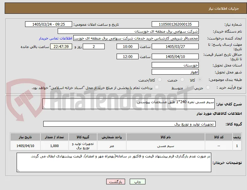Click the delivery city field اهواز
247x190 pixels.
pyautogui.click(x=175, y=72)
